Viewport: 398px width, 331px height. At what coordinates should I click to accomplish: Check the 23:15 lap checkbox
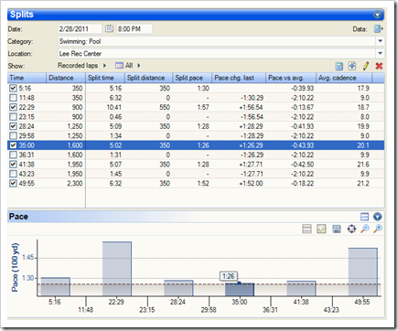(x=13, y=117)
